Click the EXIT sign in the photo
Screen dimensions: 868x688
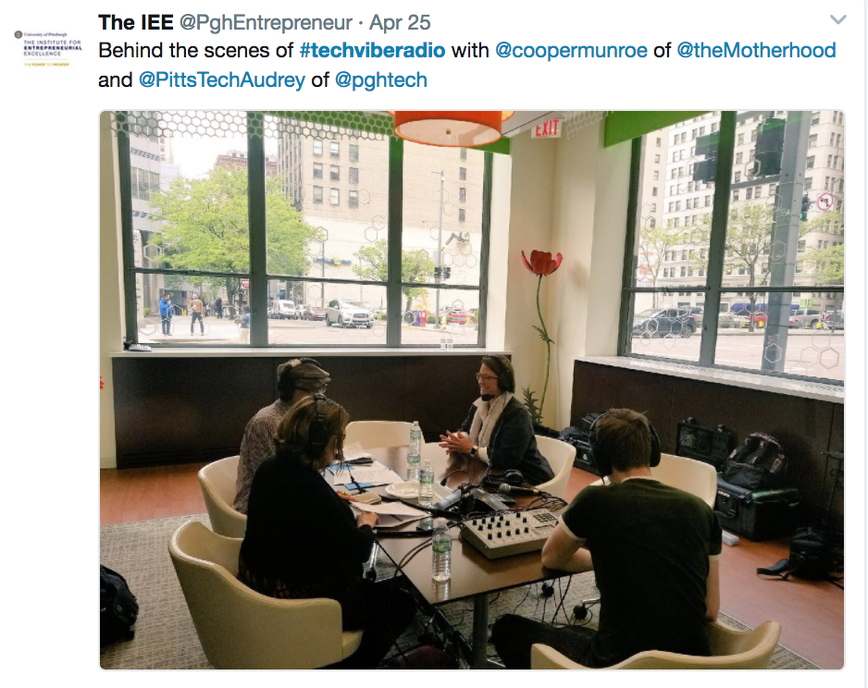(x=546, y=129)
